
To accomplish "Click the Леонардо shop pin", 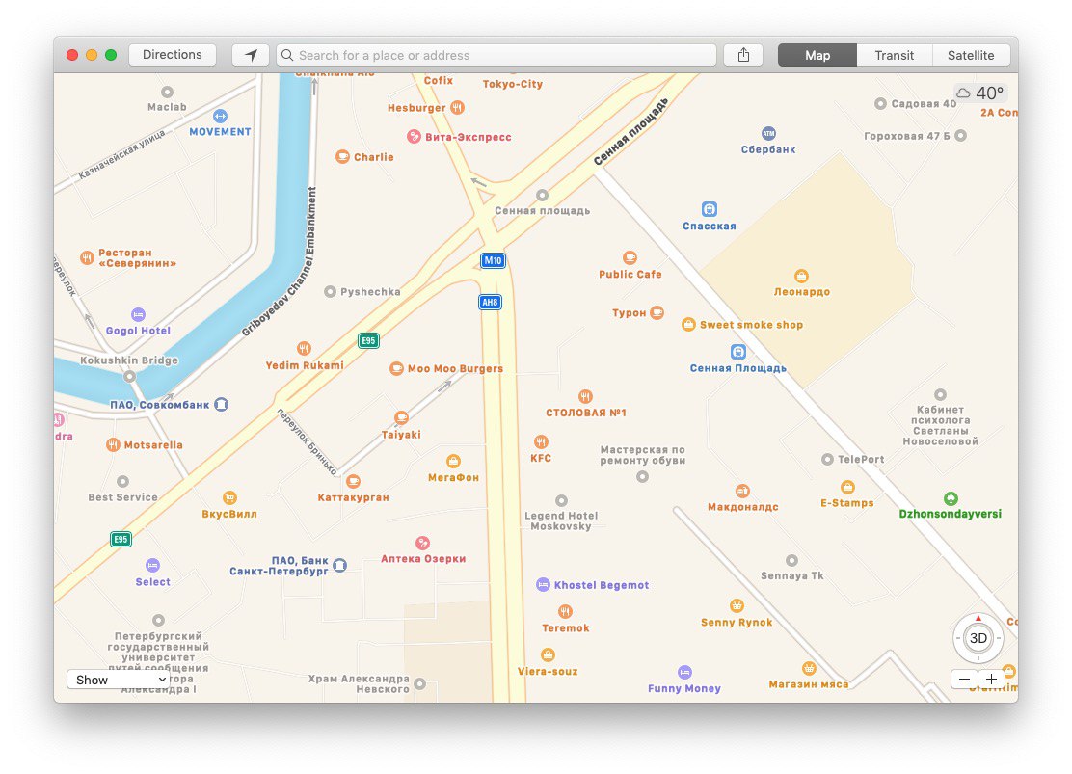I will click(x=801, y=276).
